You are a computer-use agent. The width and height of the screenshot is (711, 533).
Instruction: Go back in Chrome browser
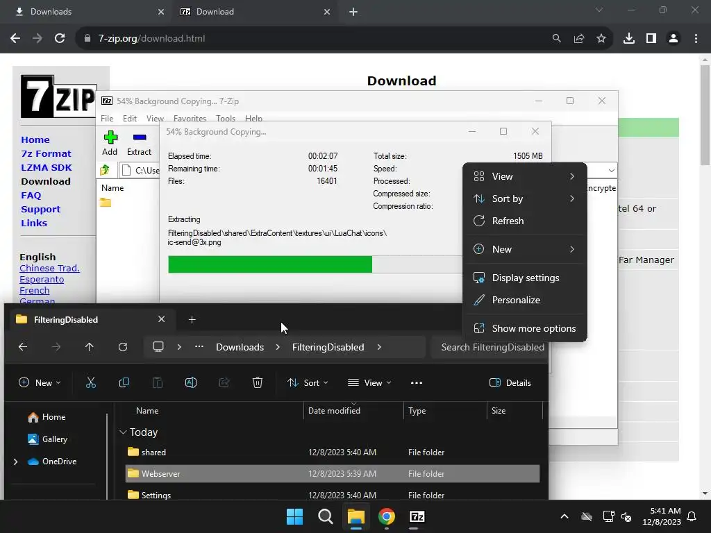point(15,39)
